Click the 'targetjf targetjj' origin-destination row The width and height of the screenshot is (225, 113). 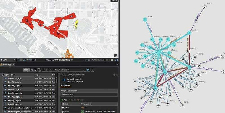pos(89,94)
